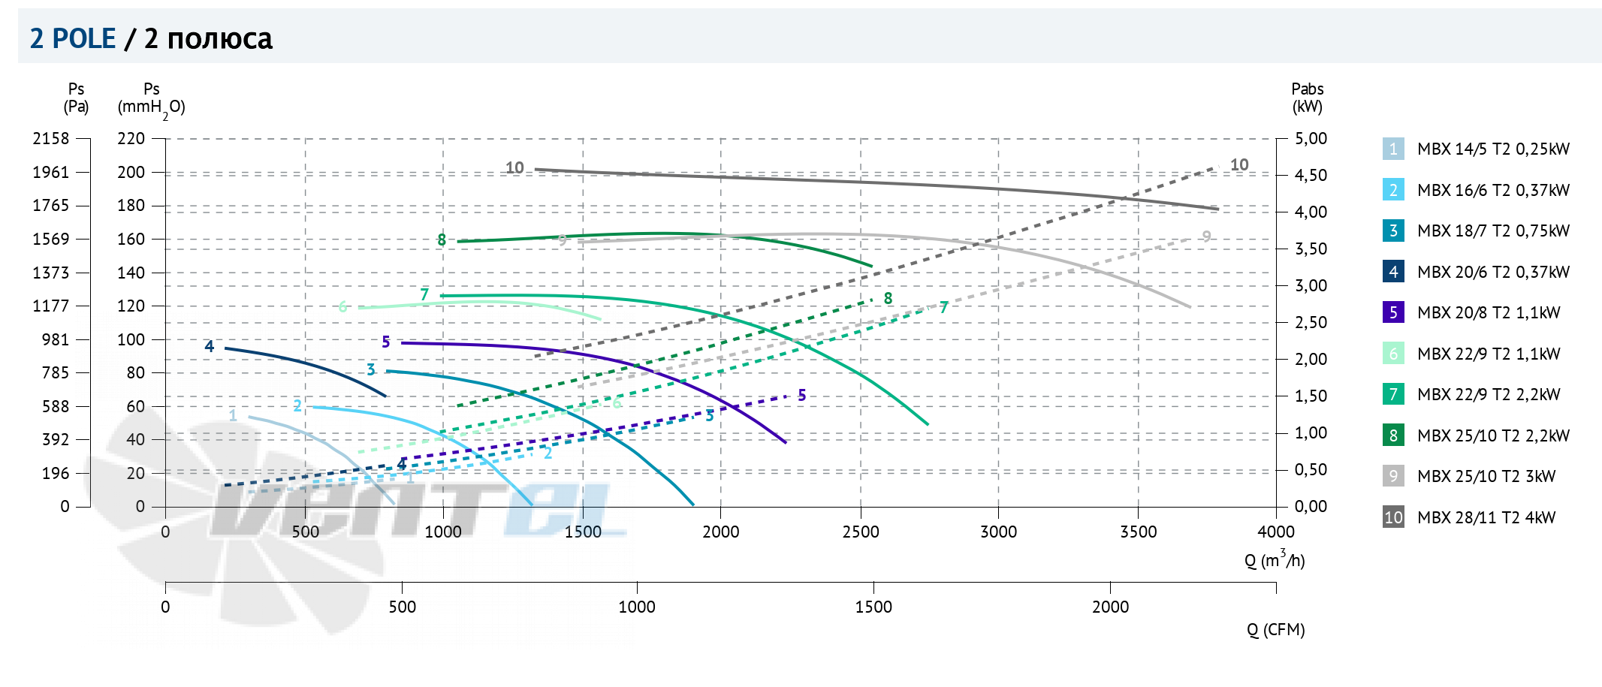
Task: Select legend text MBX 20/8 T2 1,1kW
Action: 1489,312
